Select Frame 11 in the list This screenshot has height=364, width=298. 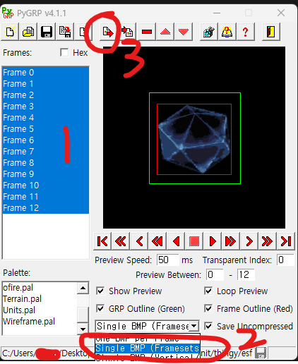pos(46,197)
